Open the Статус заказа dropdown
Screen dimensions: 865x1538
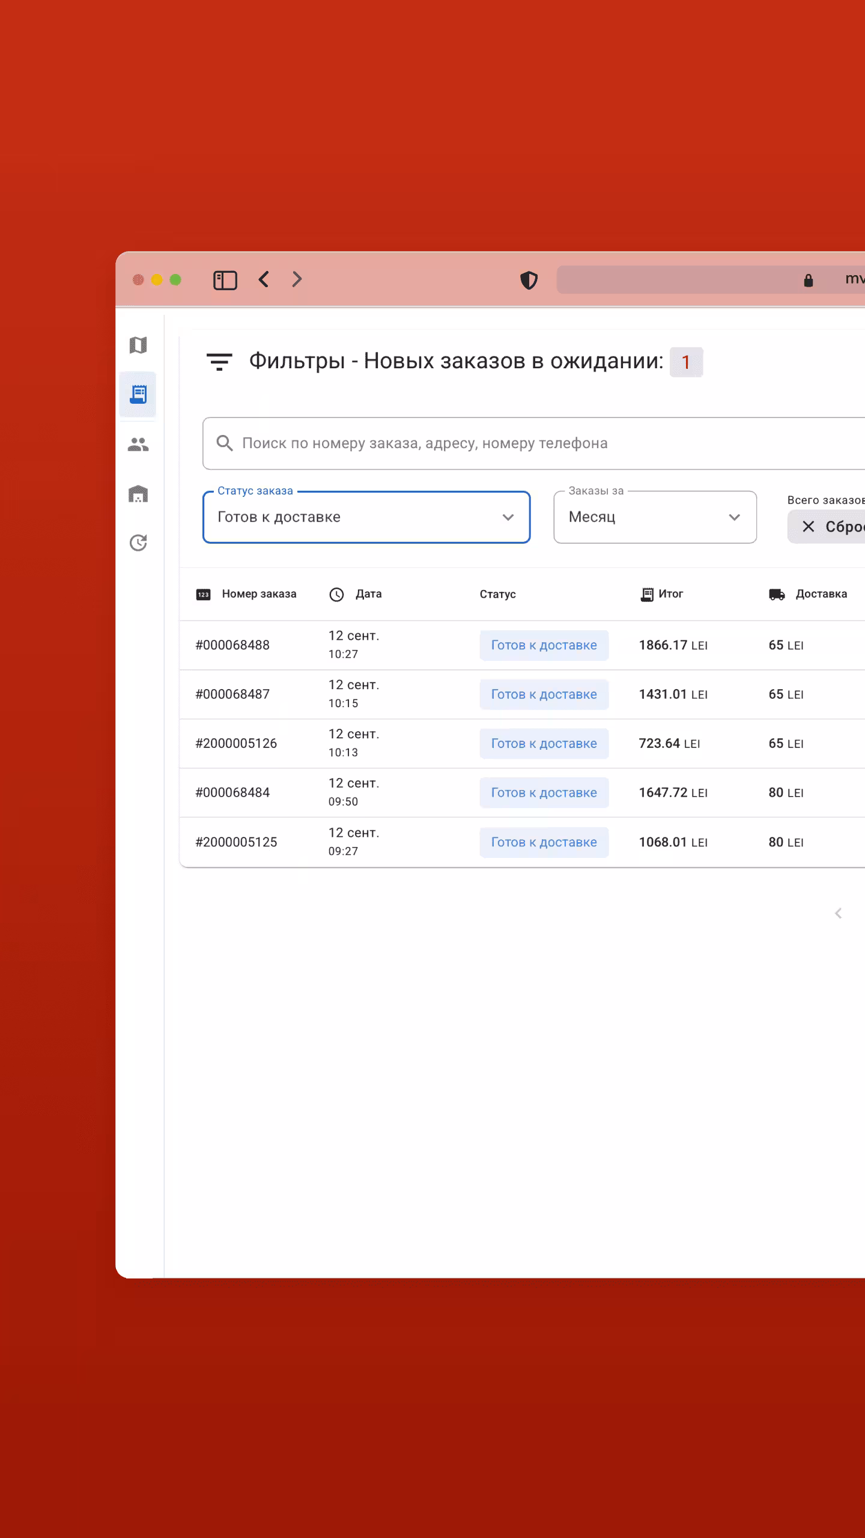pos(366,517)
